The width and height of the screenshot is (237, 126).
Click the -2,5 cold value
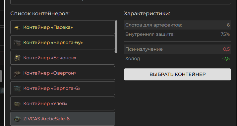click(226, 58)
